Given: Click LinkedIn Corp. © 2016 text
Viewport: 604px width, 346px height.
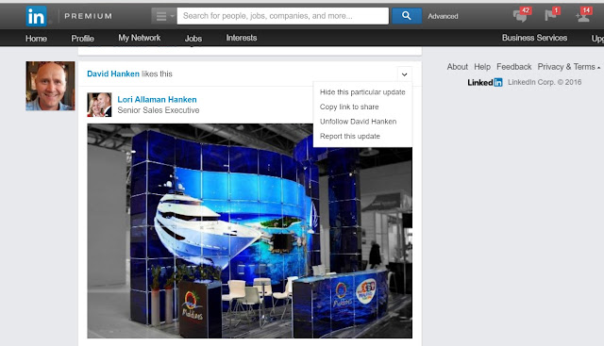Looking at the screenshot, I should coord(545,82).
